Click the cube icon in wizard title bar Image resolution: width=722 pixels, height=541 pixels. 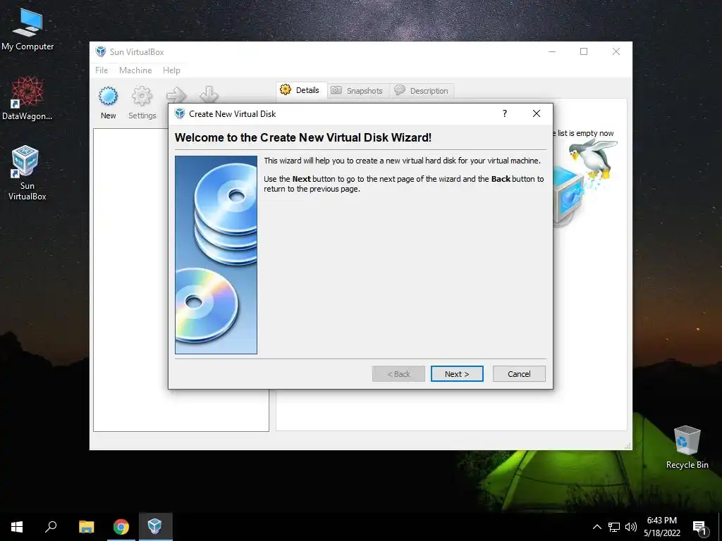(180, 113)
